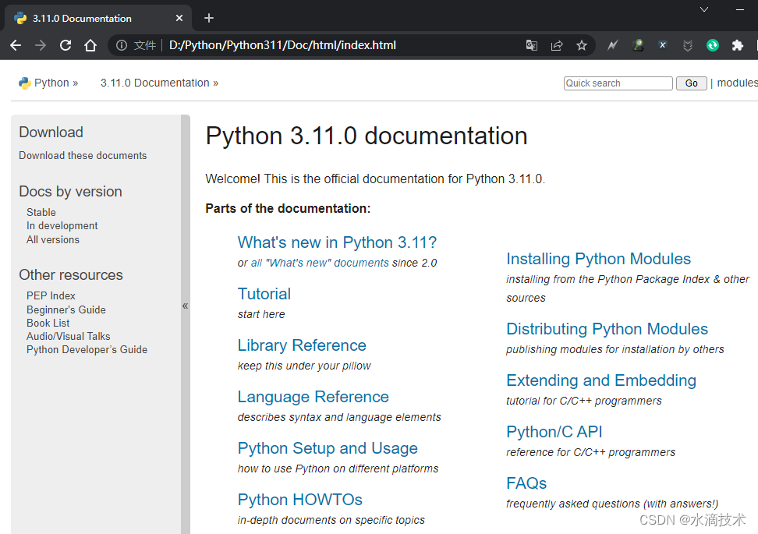Open a new browser tab with the plus
Image resolution: width=758 pixels, height=534 pixels.
[x=209, y=19]
